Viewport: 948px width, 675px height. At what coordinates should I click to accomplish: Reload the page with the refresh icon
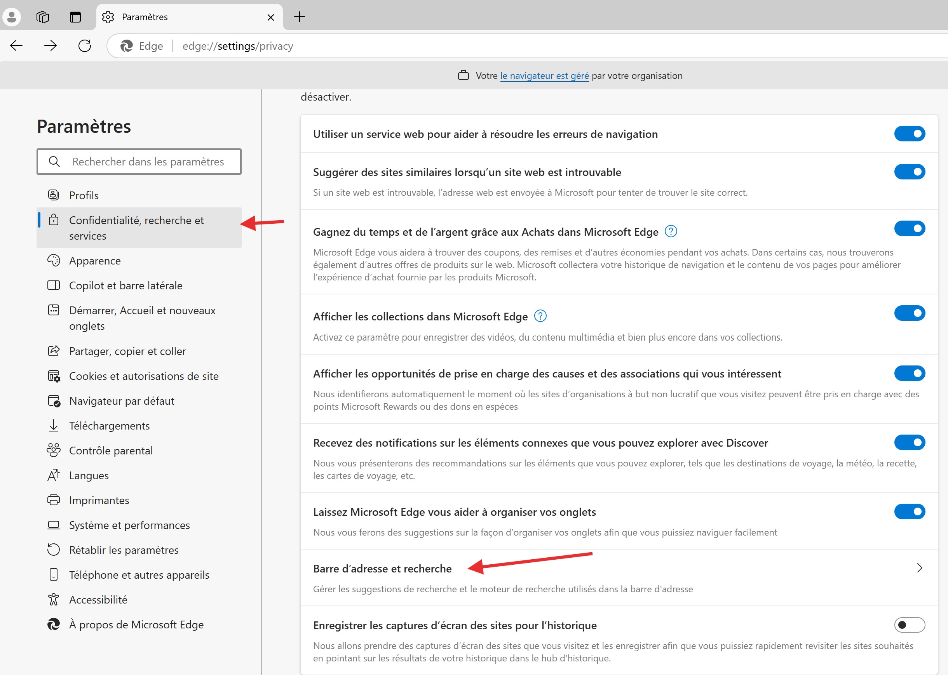pos(85,46)
